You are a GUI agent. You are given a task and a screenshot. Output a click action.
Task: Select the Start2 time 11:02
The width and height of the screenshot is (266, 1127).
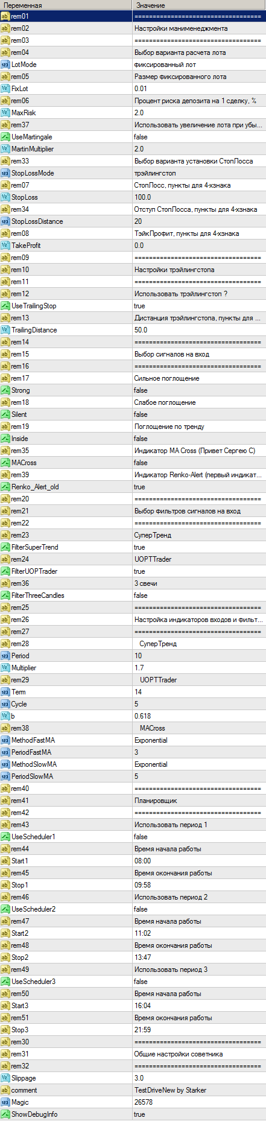[142, 933]
